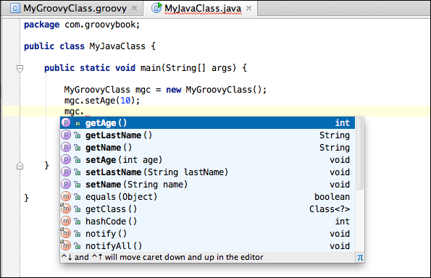The height and width of the screenshot is (278, 431).
Task: Click the property icon beside setLastName
Action: pyautogui.click(x=66, y=172)
